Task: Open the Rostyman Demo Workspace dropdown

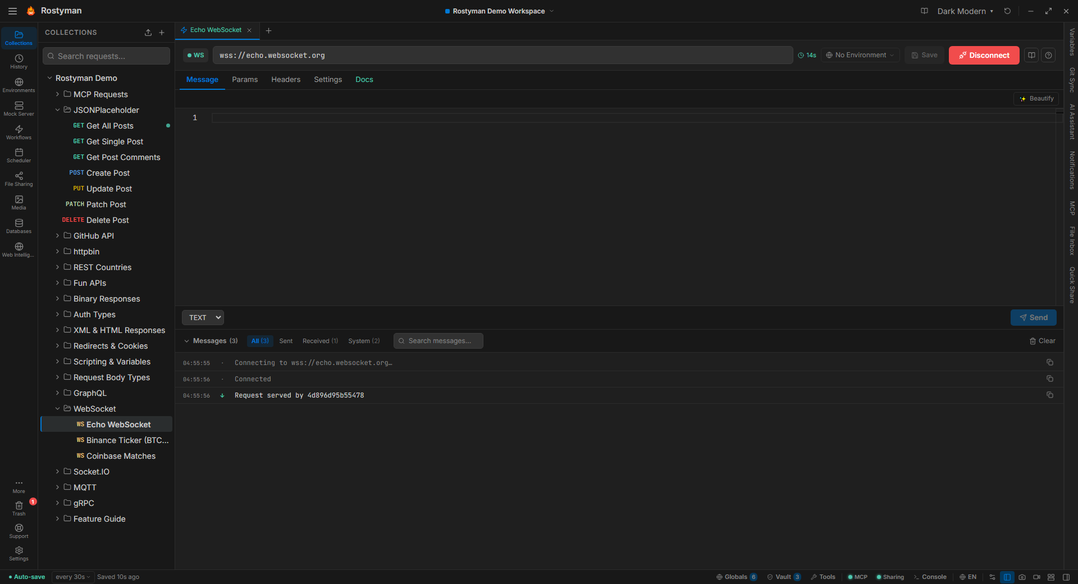Action: [x=499, y=11]
